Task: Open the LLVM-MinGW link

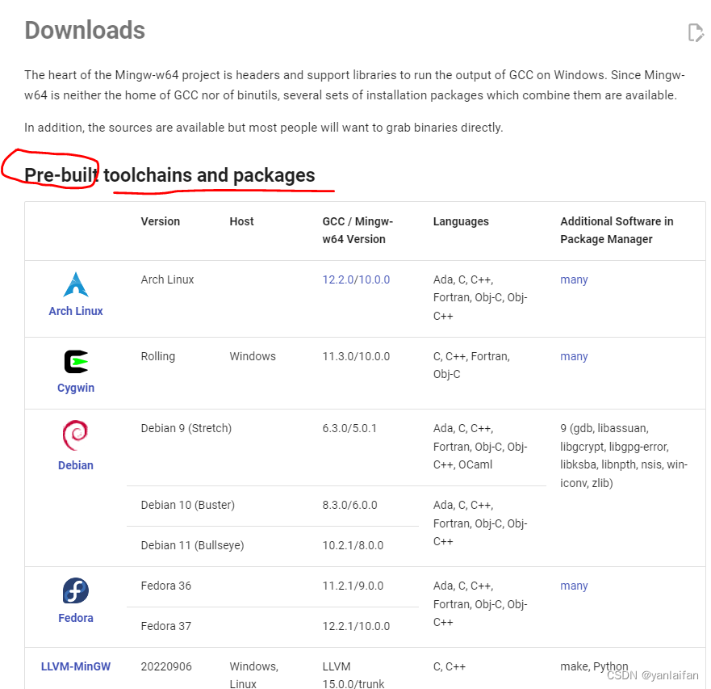Action: [76, 666]
